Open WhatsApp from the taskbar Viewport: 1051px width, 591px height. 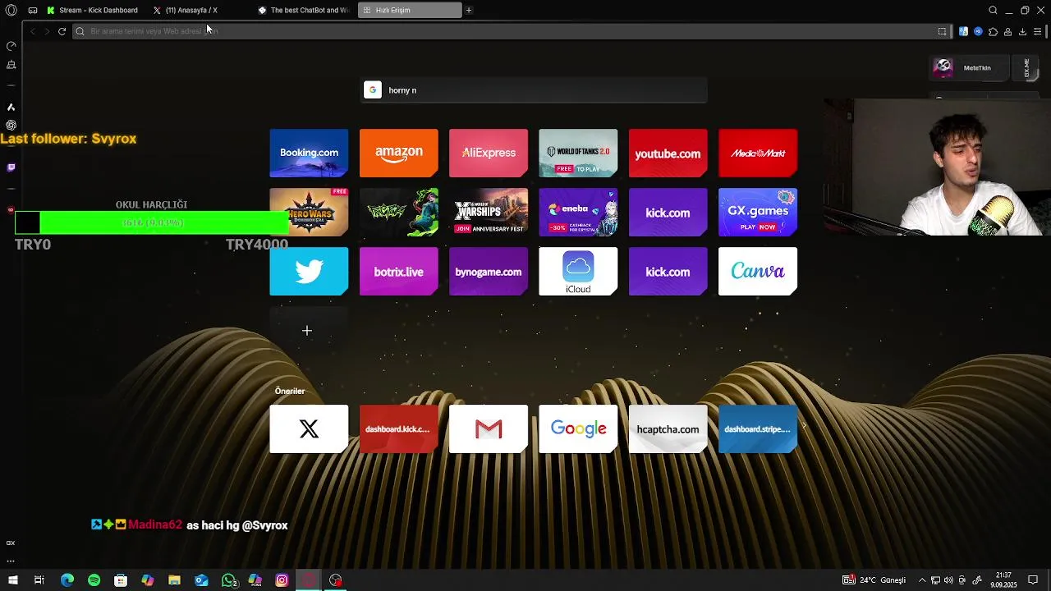(x=228, y=580)
